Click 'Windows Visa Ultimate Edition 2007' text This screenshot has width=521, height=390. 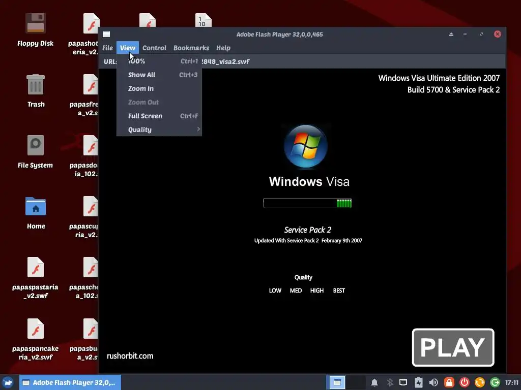439,78
